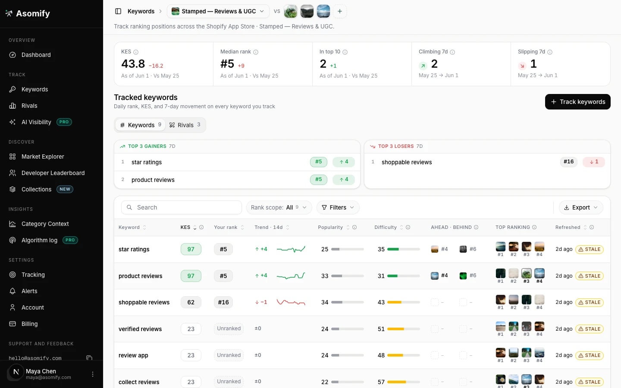Image resolution: width=621 pixels, height=388 pixels.
Task: Open product reviews in Top 3 Gainers
Action: (237, 180)
